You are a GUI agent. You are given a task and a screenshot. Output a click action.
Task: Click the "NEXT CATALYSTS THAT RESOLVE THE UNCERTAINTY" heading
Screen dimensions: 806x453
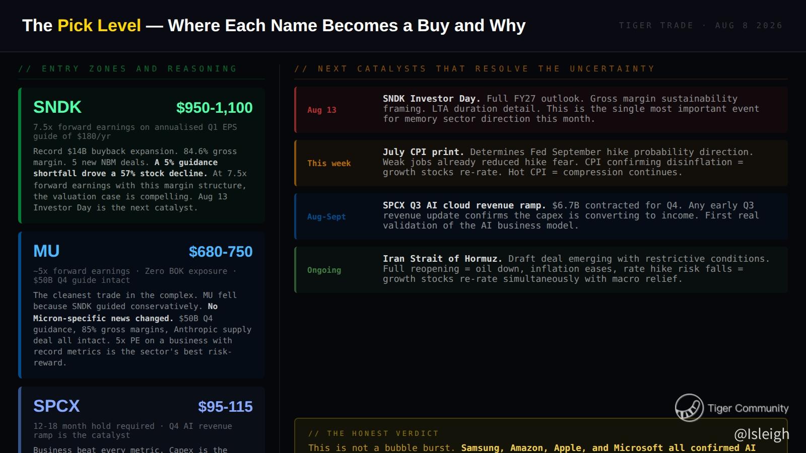point(474,69)
